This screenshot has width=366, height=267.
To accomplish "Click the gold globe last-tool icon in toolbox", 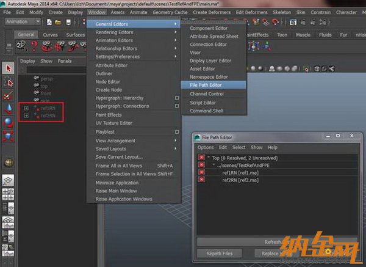I will (x=9, y=163).
